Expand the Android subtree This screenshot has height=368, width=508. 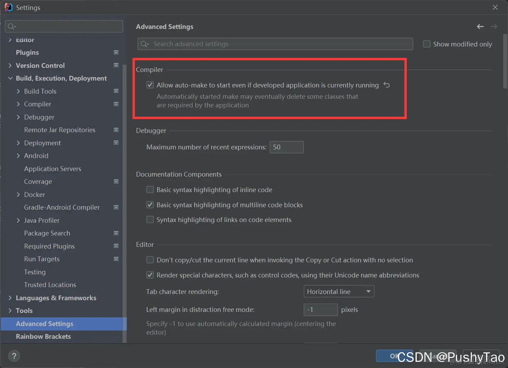[x=18, y=156]
